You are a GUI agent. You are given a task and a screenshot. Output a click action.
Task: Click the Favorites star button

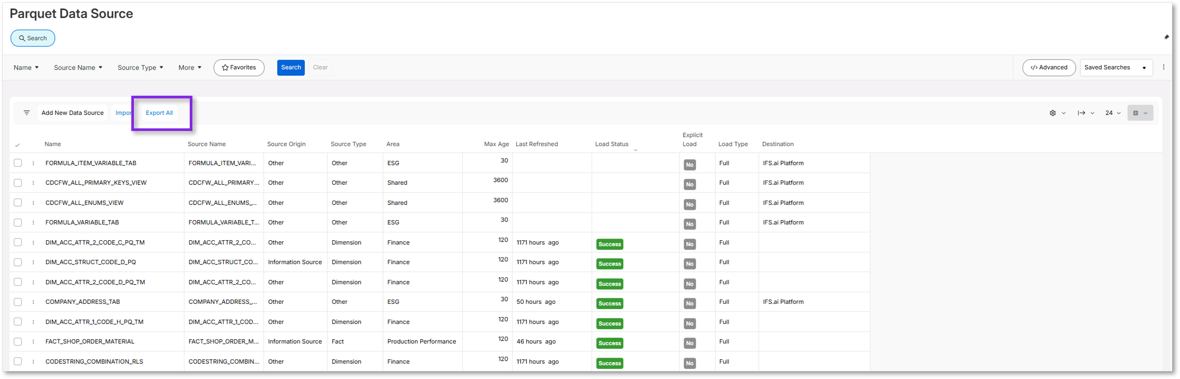point(239,68)
